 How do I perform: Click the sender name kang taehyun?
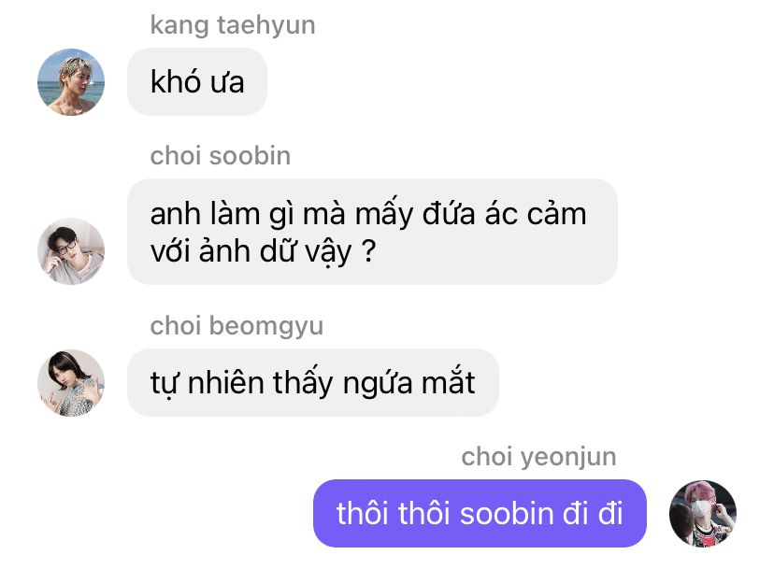(x=233, y=25)
